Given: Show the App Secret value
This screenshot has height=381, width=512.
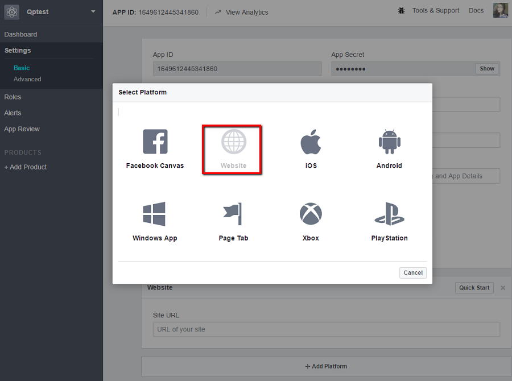Looking at the screenshot, I should [x=487, y=69].
